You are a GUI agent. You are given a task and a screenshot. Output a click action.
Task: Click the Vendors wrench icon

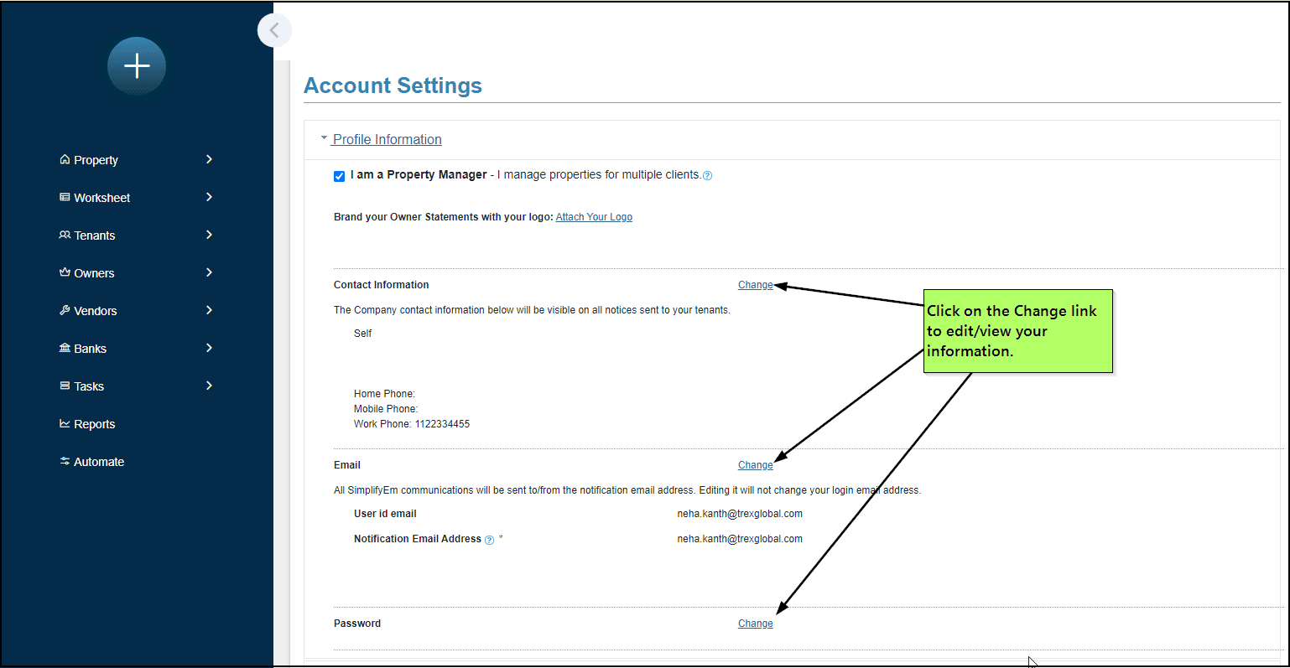pos(65,310)
